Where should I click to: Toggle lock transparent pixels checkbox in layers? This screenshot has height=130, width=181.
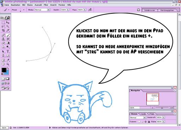click(139, 122)
